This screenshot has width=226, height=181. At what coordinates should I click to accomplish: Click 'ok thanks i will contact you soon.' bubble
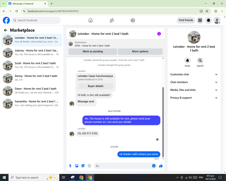[139, 154]
